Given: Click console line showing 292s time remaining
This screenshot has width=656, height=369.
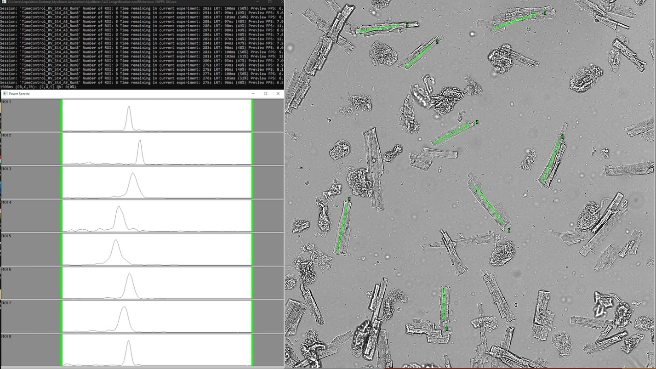Looking at the screenshot, I should pyautogui.click(x=142, y=9).
